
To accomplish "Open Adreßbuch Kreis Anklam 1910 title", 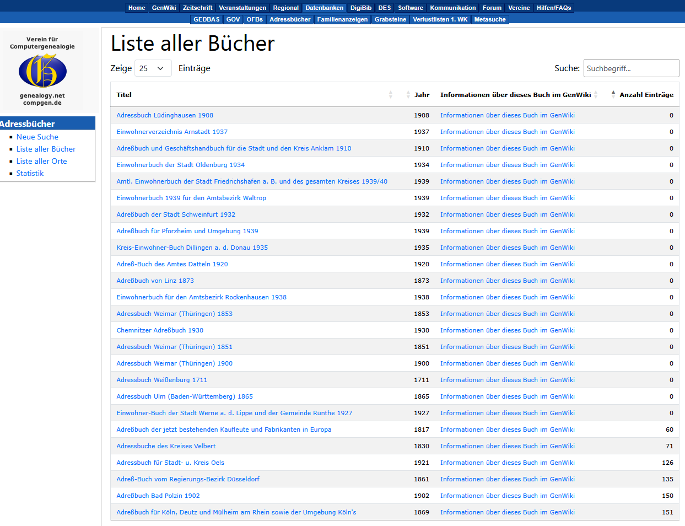I will pyautogui.click(x=234, y=148).
